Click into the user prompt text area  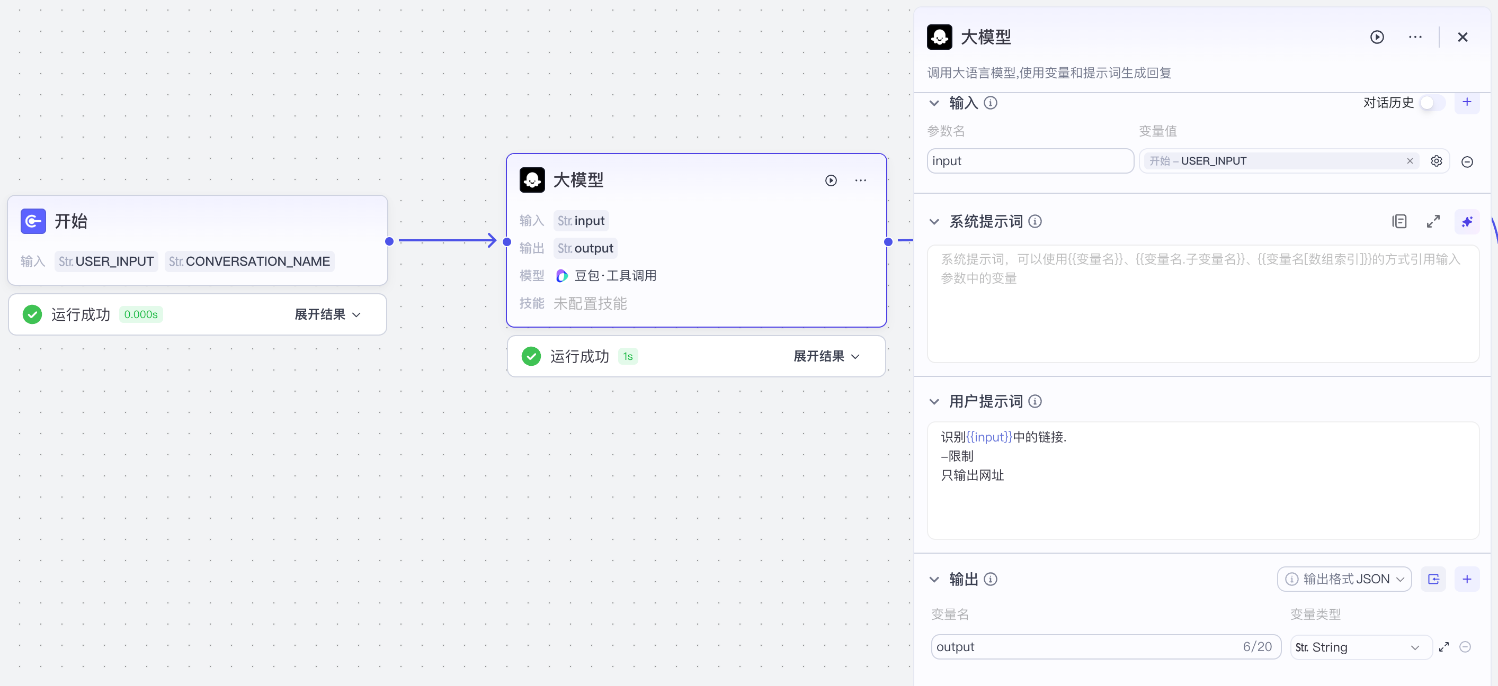click(x=1202, y=500)
